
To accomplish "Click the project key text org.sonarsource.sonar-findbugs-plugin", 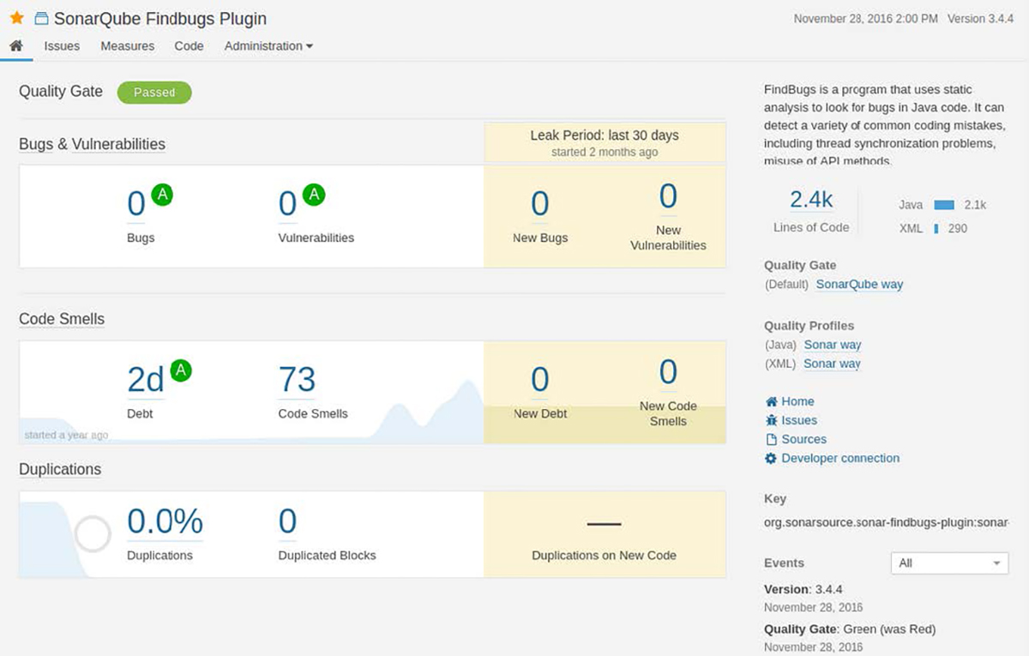I will click(887, 522).
